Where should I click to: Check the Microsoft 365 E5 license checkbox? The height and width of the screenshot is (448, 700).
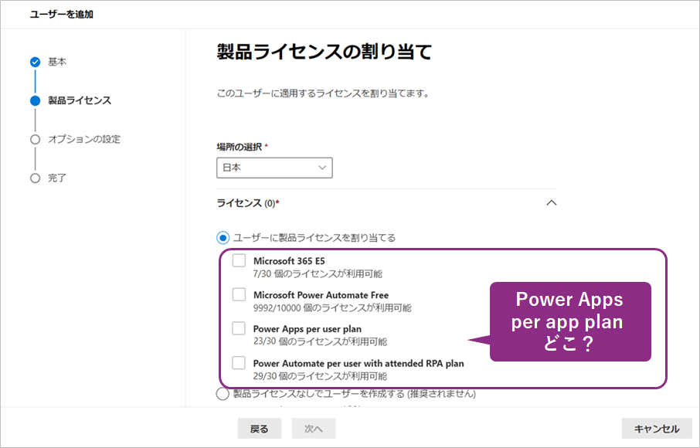click(240, 260)
